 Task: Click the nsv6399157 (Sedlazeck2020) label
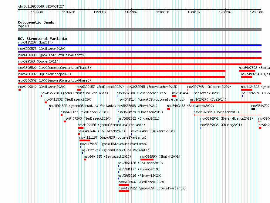pyautogui.click(x=100, y=87)
